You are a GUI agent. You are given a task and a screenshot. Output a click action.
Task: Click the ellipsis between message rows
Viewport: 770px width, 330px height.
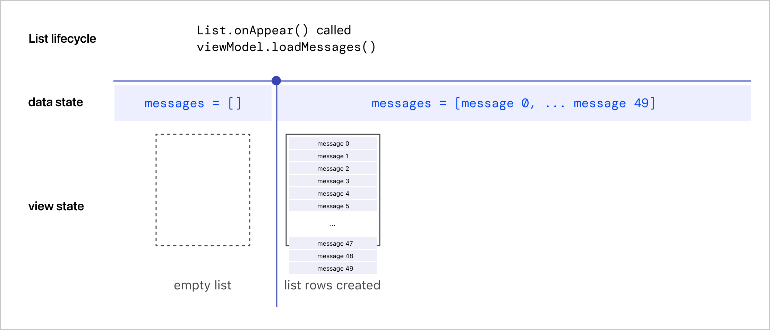pyautogui.click(x=333, y=225)
